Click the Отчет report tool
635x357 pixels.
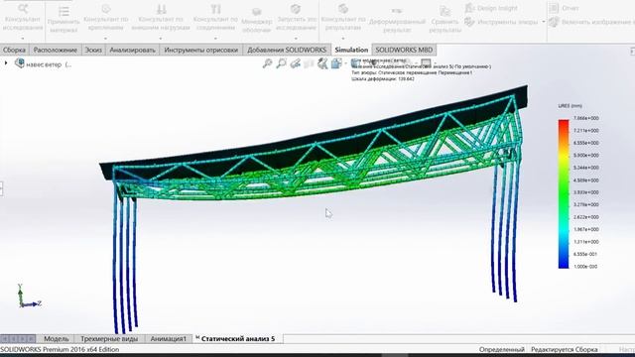(565, 8)
